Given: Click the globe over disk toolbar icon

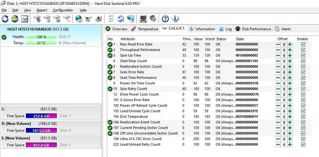Looking at the screenshot, I should pyautogui.click(x=79, y=19).
